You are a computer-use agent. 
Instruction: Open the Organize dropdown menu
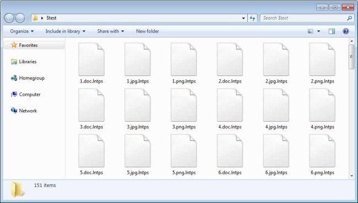pos(22,31)
